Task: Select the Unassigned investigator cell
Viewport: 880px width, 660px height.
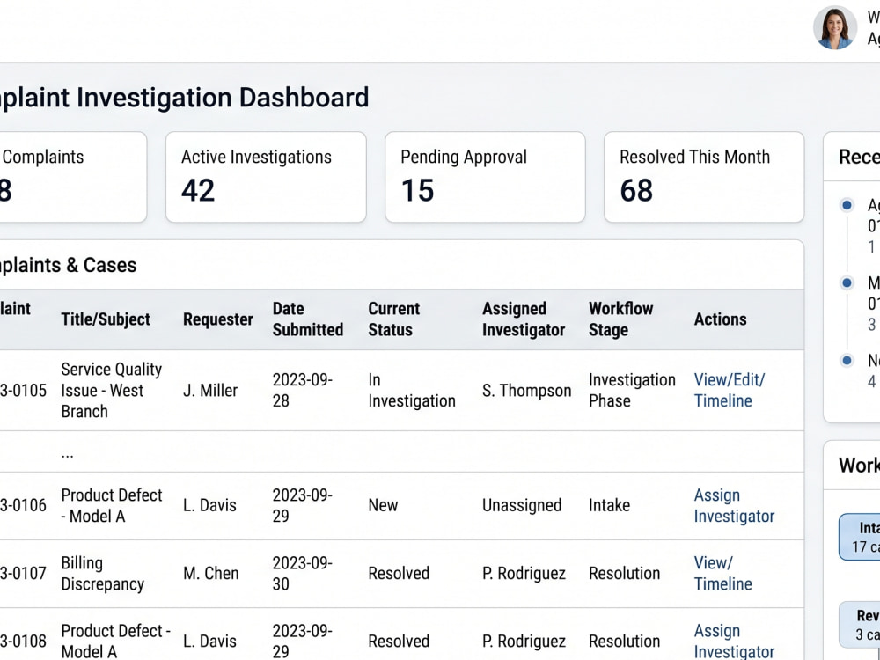Action: click(521, 505)
